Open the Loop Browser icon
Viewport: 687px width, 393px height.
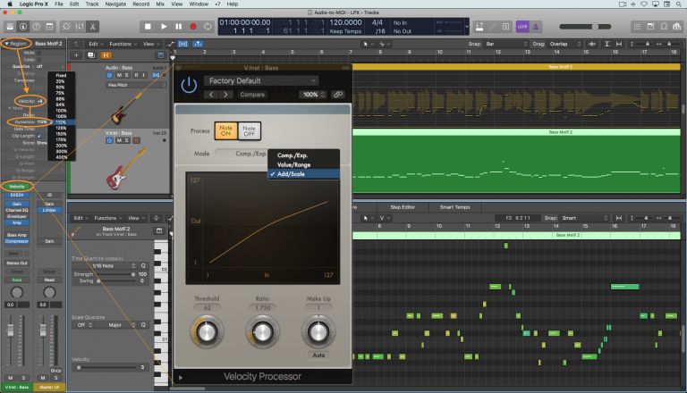[664, 27]
